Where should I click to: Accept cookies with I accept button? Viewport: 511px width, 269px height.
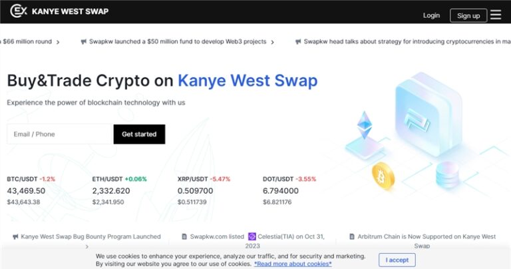pyautogui.click(x=397, y=260)
